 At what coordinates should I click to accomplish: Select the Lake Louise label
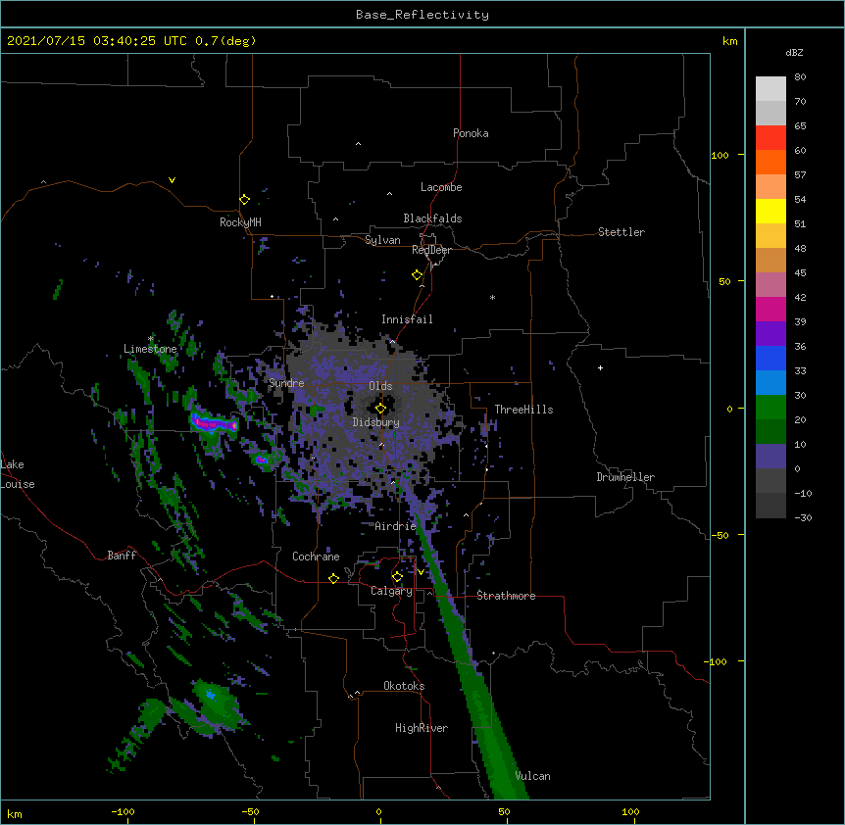18,474
